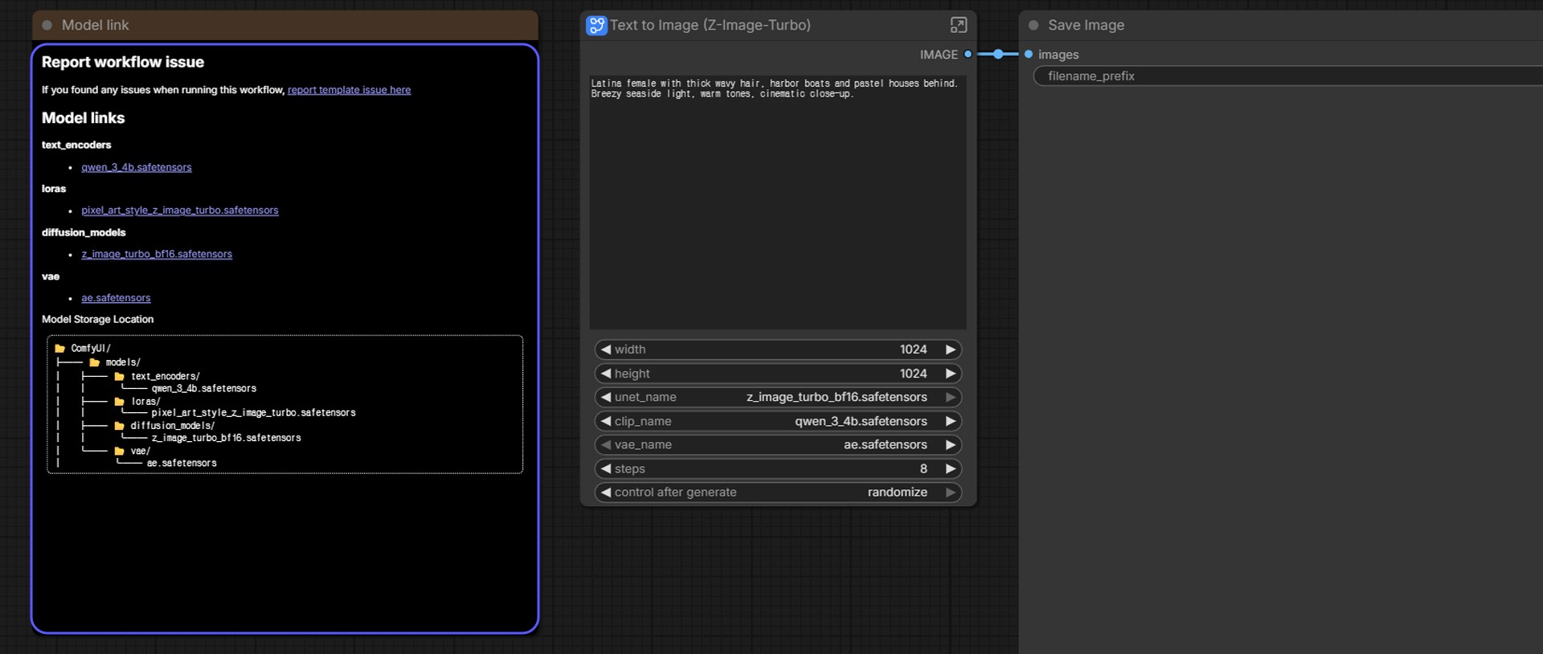This screenshot has width=1543, height=654.
Task: Select next control after generate option
Action: point(951,493)
